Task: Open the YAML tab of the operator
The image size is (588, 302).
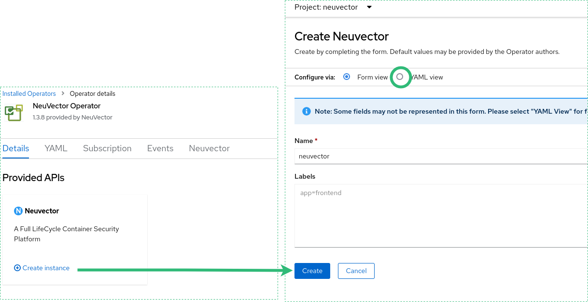Action: tap(56, 148)
